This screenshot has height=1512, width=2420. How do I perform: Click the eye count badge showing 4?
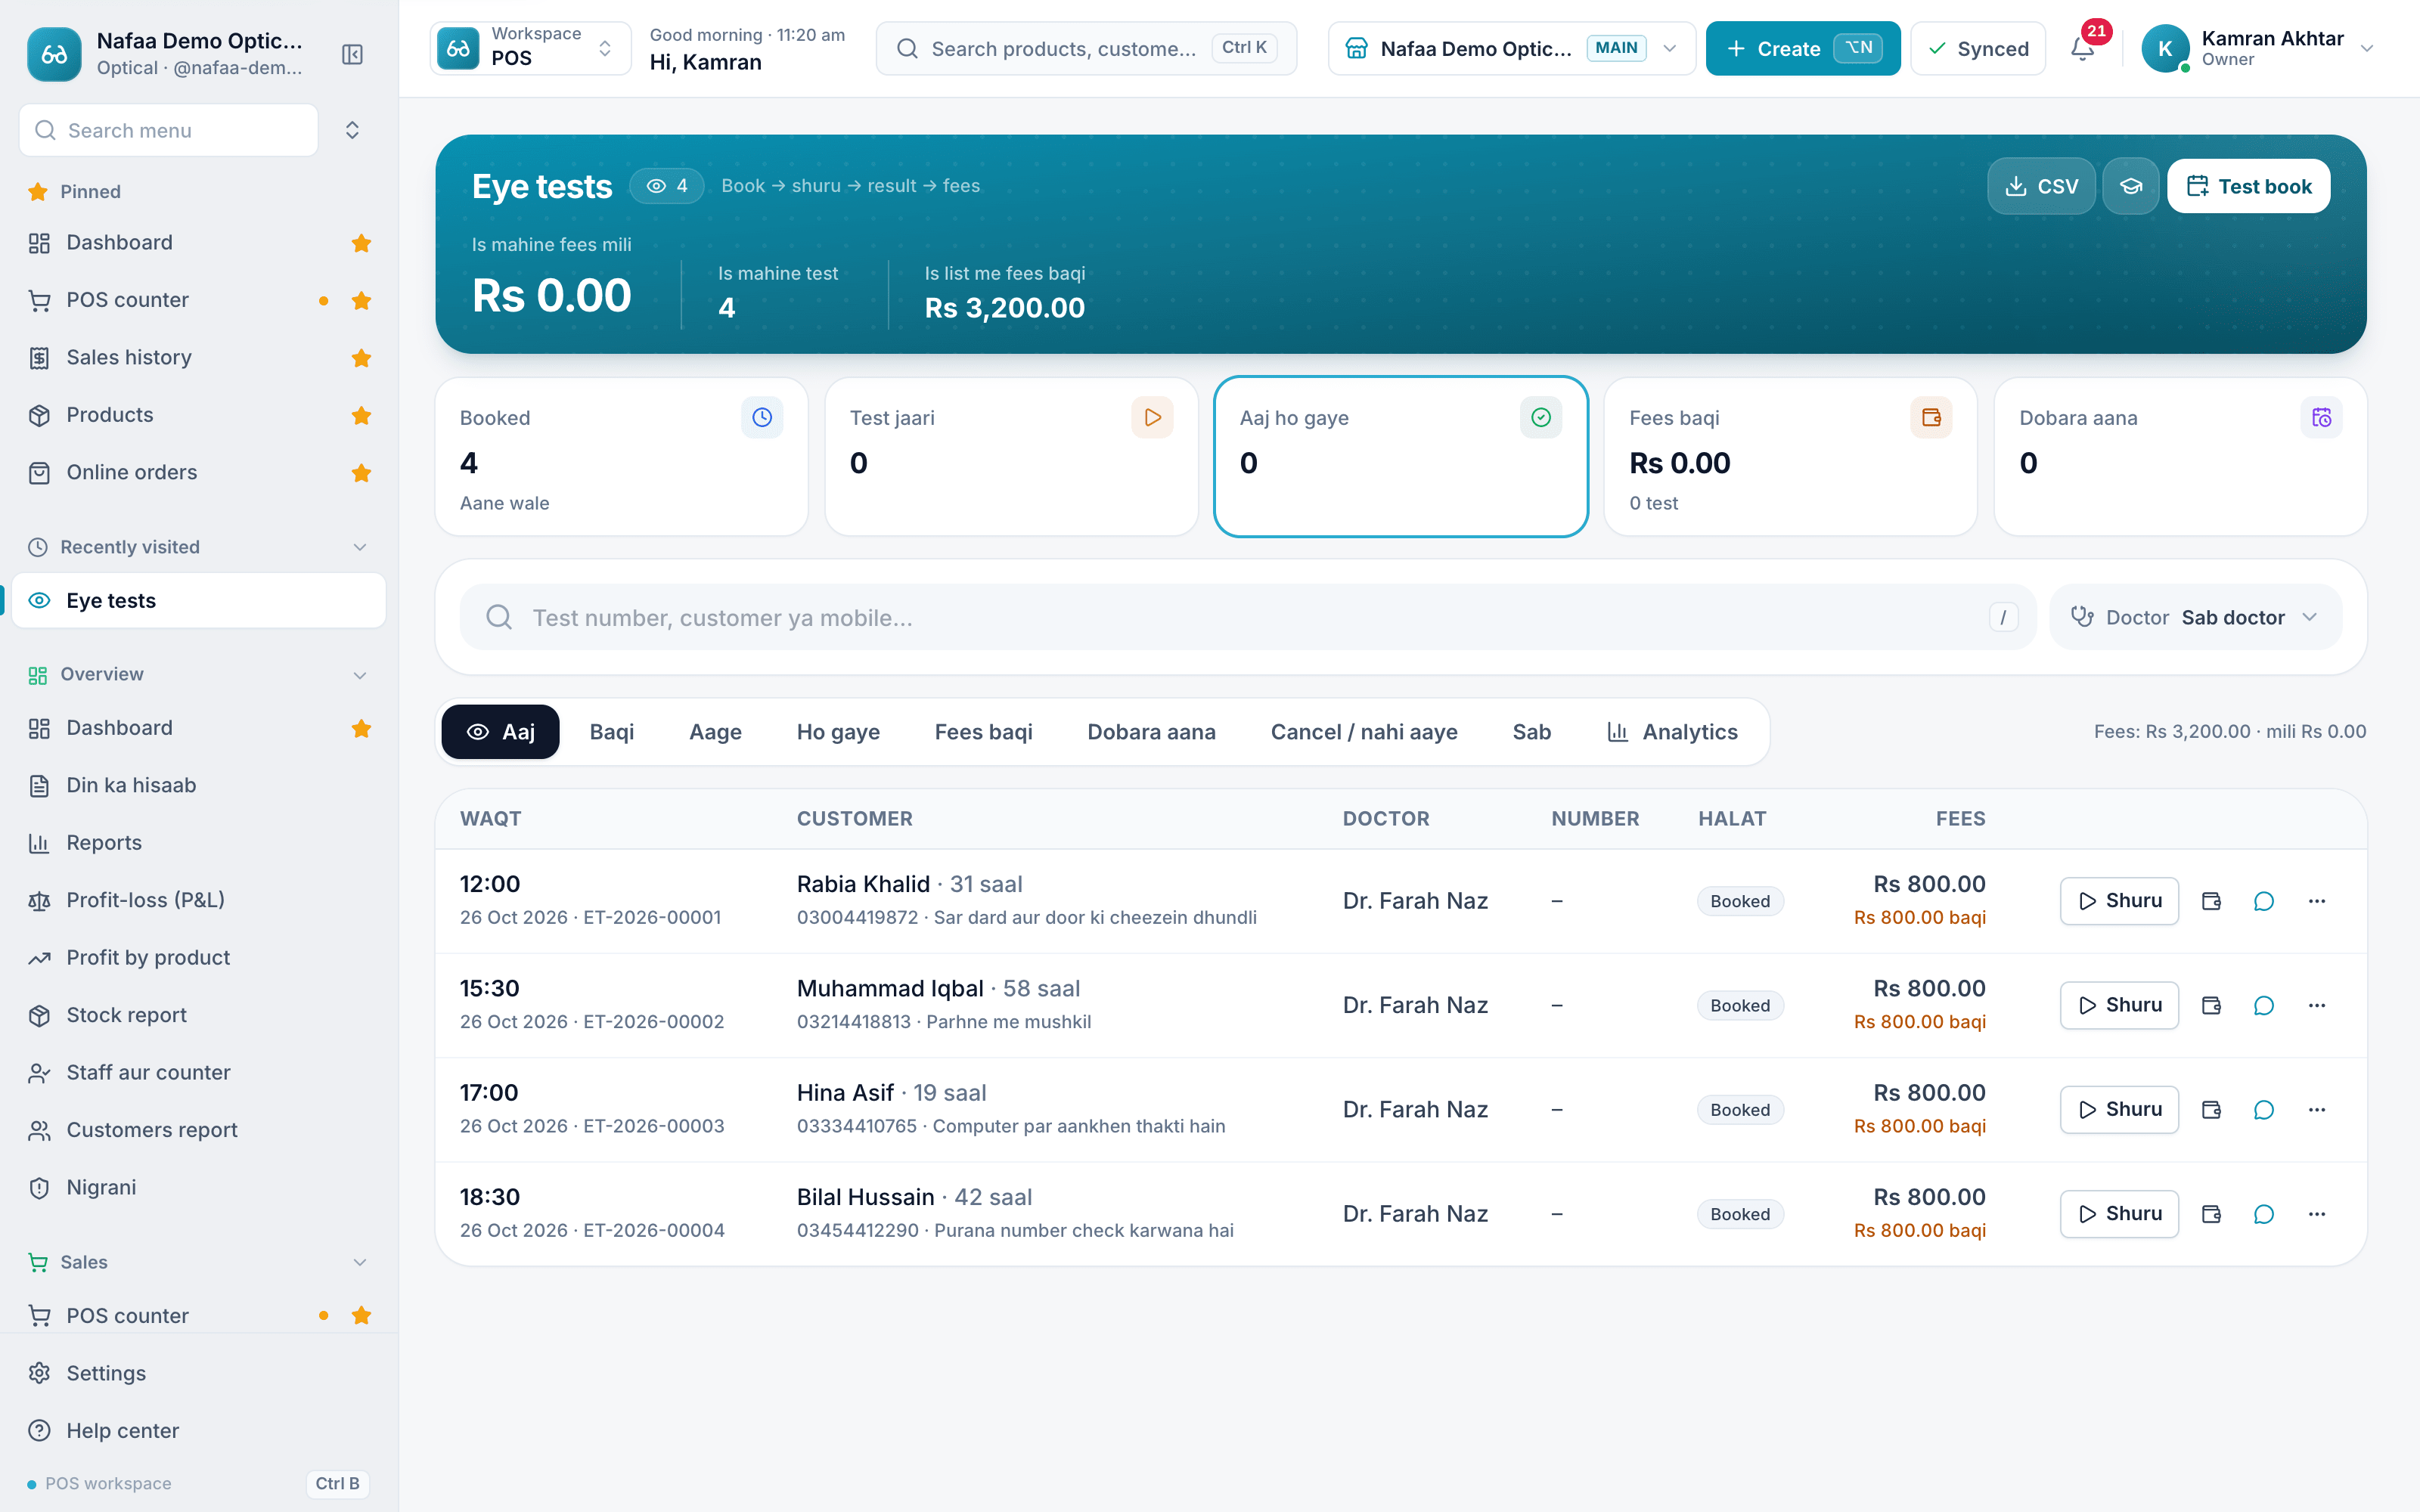(667, 186)
